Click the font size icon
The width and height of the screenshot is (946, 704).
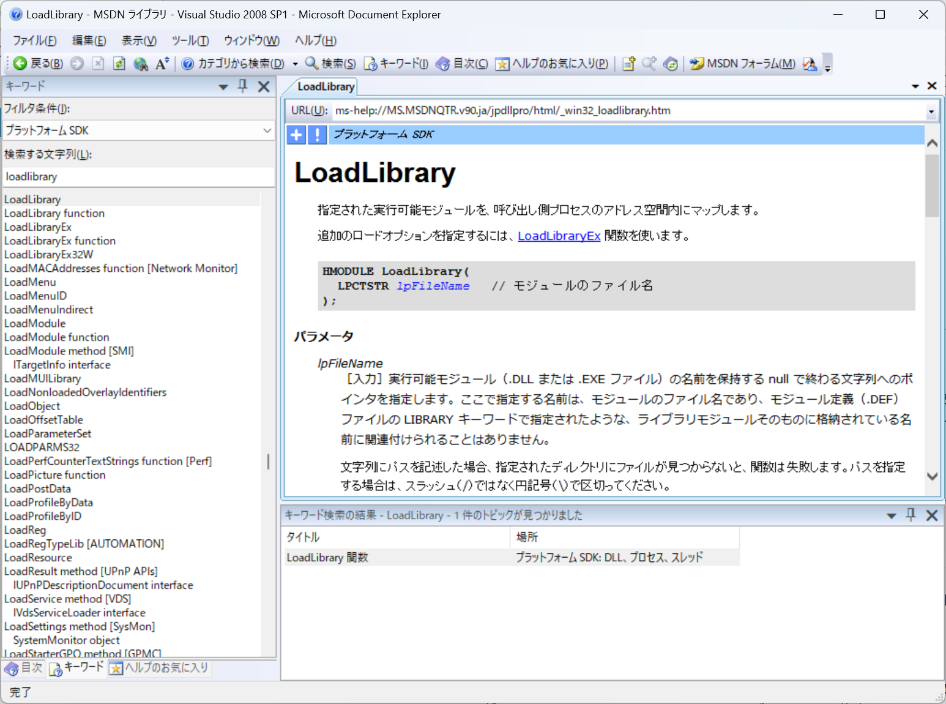pyautogui.click(x=161, y=63)
